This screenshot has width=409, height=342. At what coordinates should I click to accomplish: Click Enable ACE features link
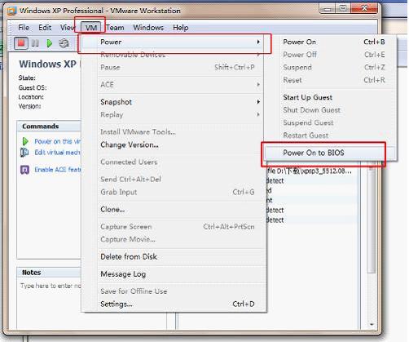coord(58,170)
